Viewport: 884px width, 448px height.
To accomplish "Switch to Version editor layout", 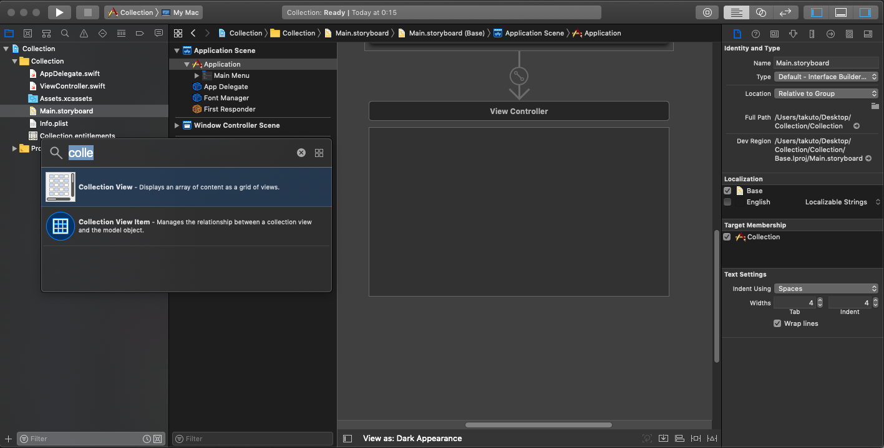I will pyautogui.click(x=785, y=12).
